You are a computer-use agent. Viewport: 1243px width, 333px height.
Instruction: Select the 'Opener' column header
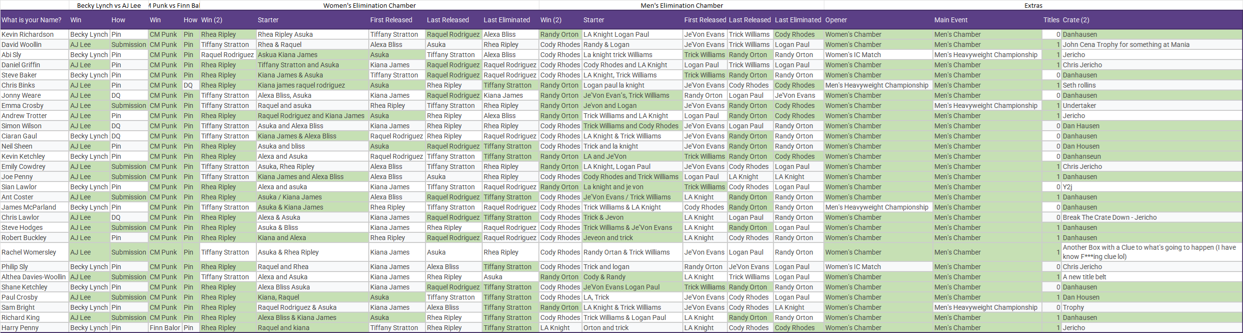[836, 20]
